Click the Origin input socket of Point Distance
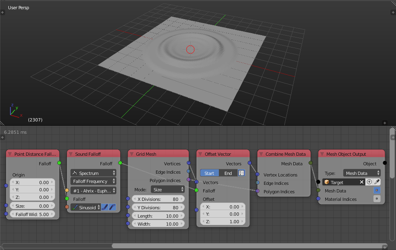396x250 pixels. pyautogui.click(x=6, y=186)
